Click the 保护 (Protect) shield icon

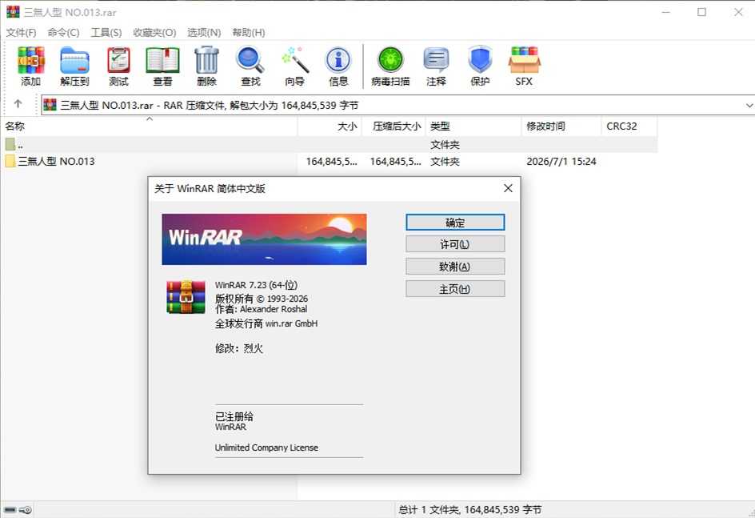point(480,60)
